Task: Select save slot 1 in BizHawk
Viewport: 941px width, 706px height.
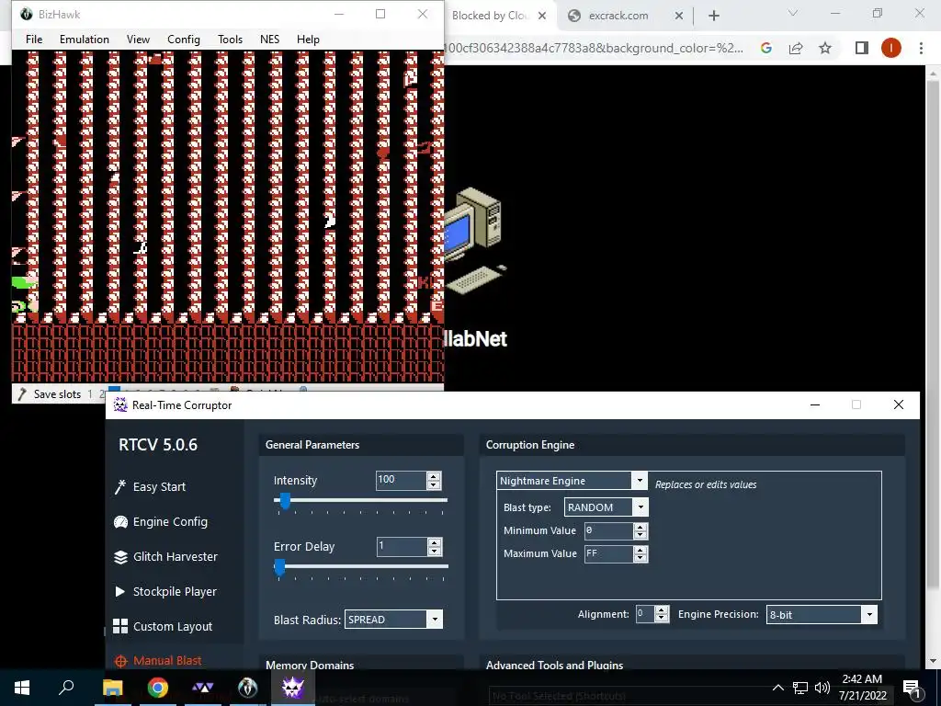Action: (x=90, y=394)
